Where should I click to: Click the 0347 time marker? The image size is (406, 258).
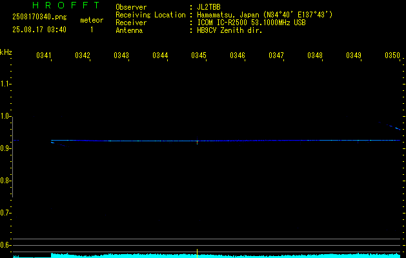click(x=276, y=55)
